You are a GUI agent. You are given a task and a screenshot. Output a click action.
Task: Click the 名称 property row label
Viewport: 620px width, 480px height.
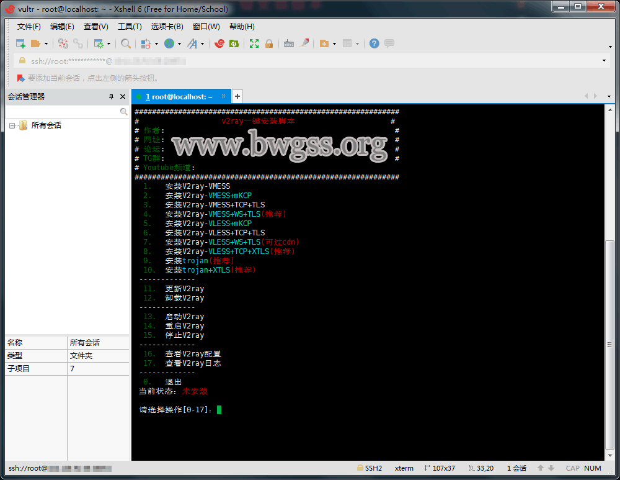[15, 343]
